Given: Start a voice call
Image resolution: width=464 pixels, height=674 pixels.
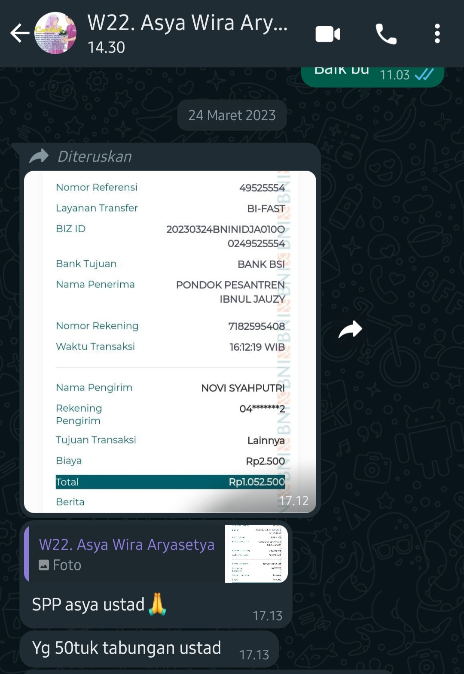Looking at the screenshot, I should (386, 34).
